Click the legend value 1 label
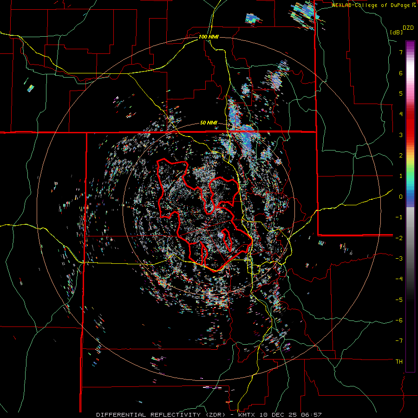Image resolution: width=418 pixels, height=418 pixels. (401, 176)
